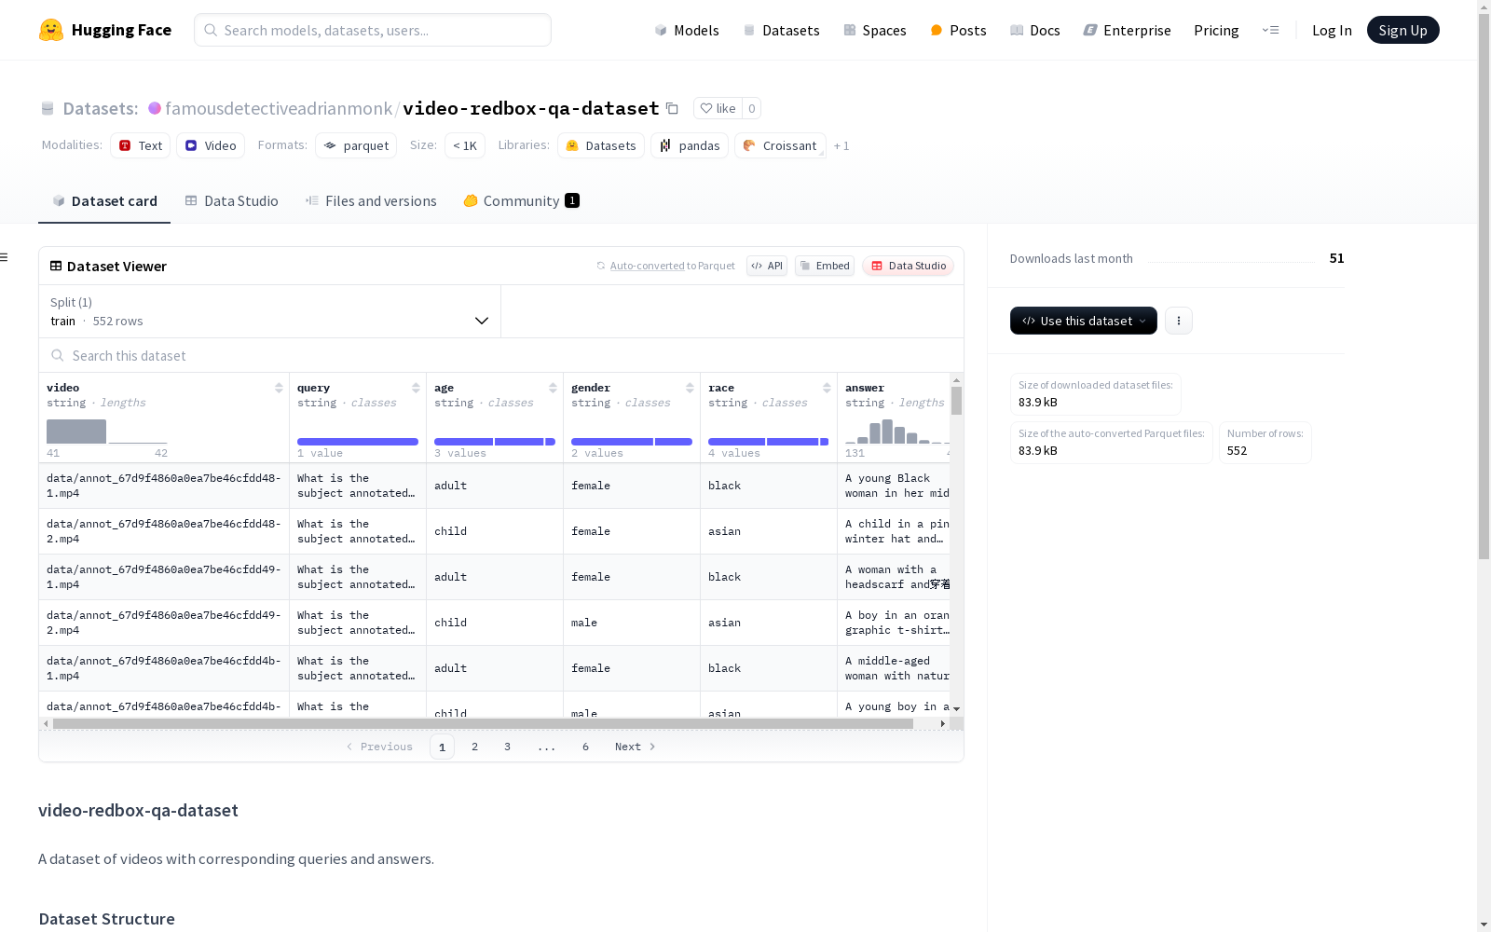Click the Hugging Face logo
Image resolution: width=1491 pixels, height=932 pixels.
(105, 30)
